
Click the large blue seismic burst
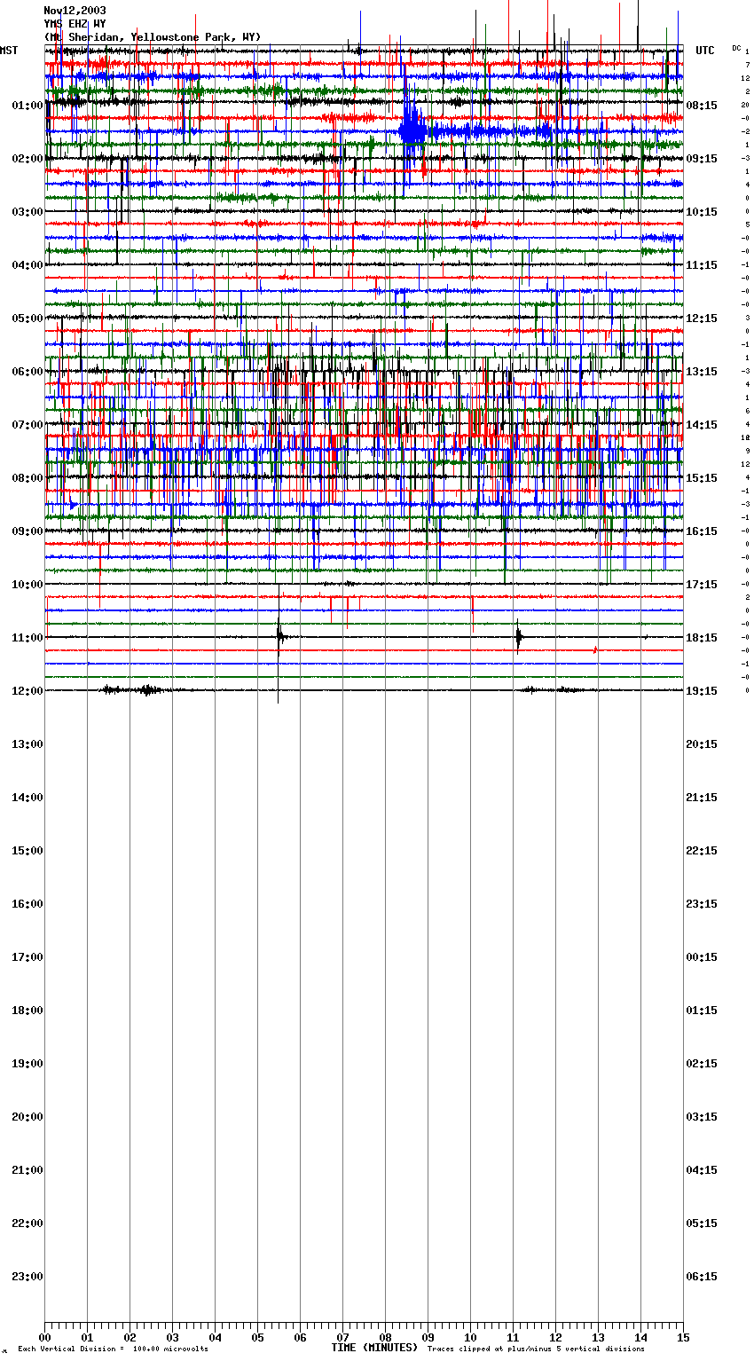[x=412, y=130]
